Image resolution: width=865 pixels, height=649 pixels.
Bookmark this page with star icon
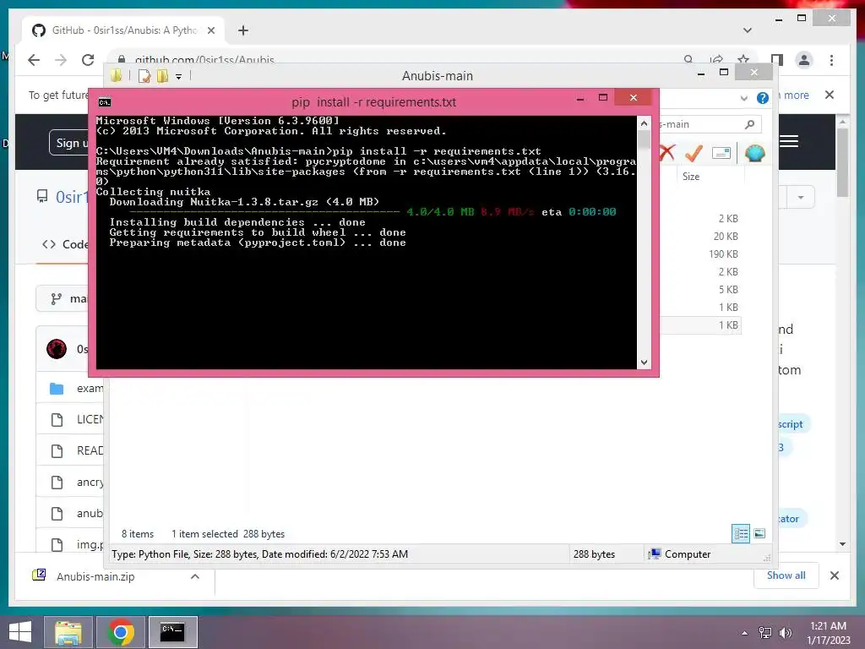click(743, 60)
